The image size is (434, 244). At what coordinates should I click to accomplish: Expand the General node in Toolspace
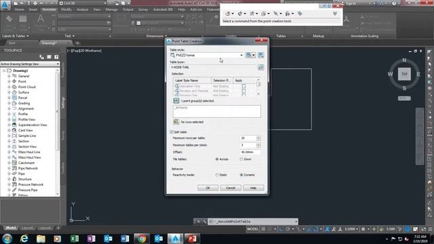pyautogui.click(x=9, y=76)
